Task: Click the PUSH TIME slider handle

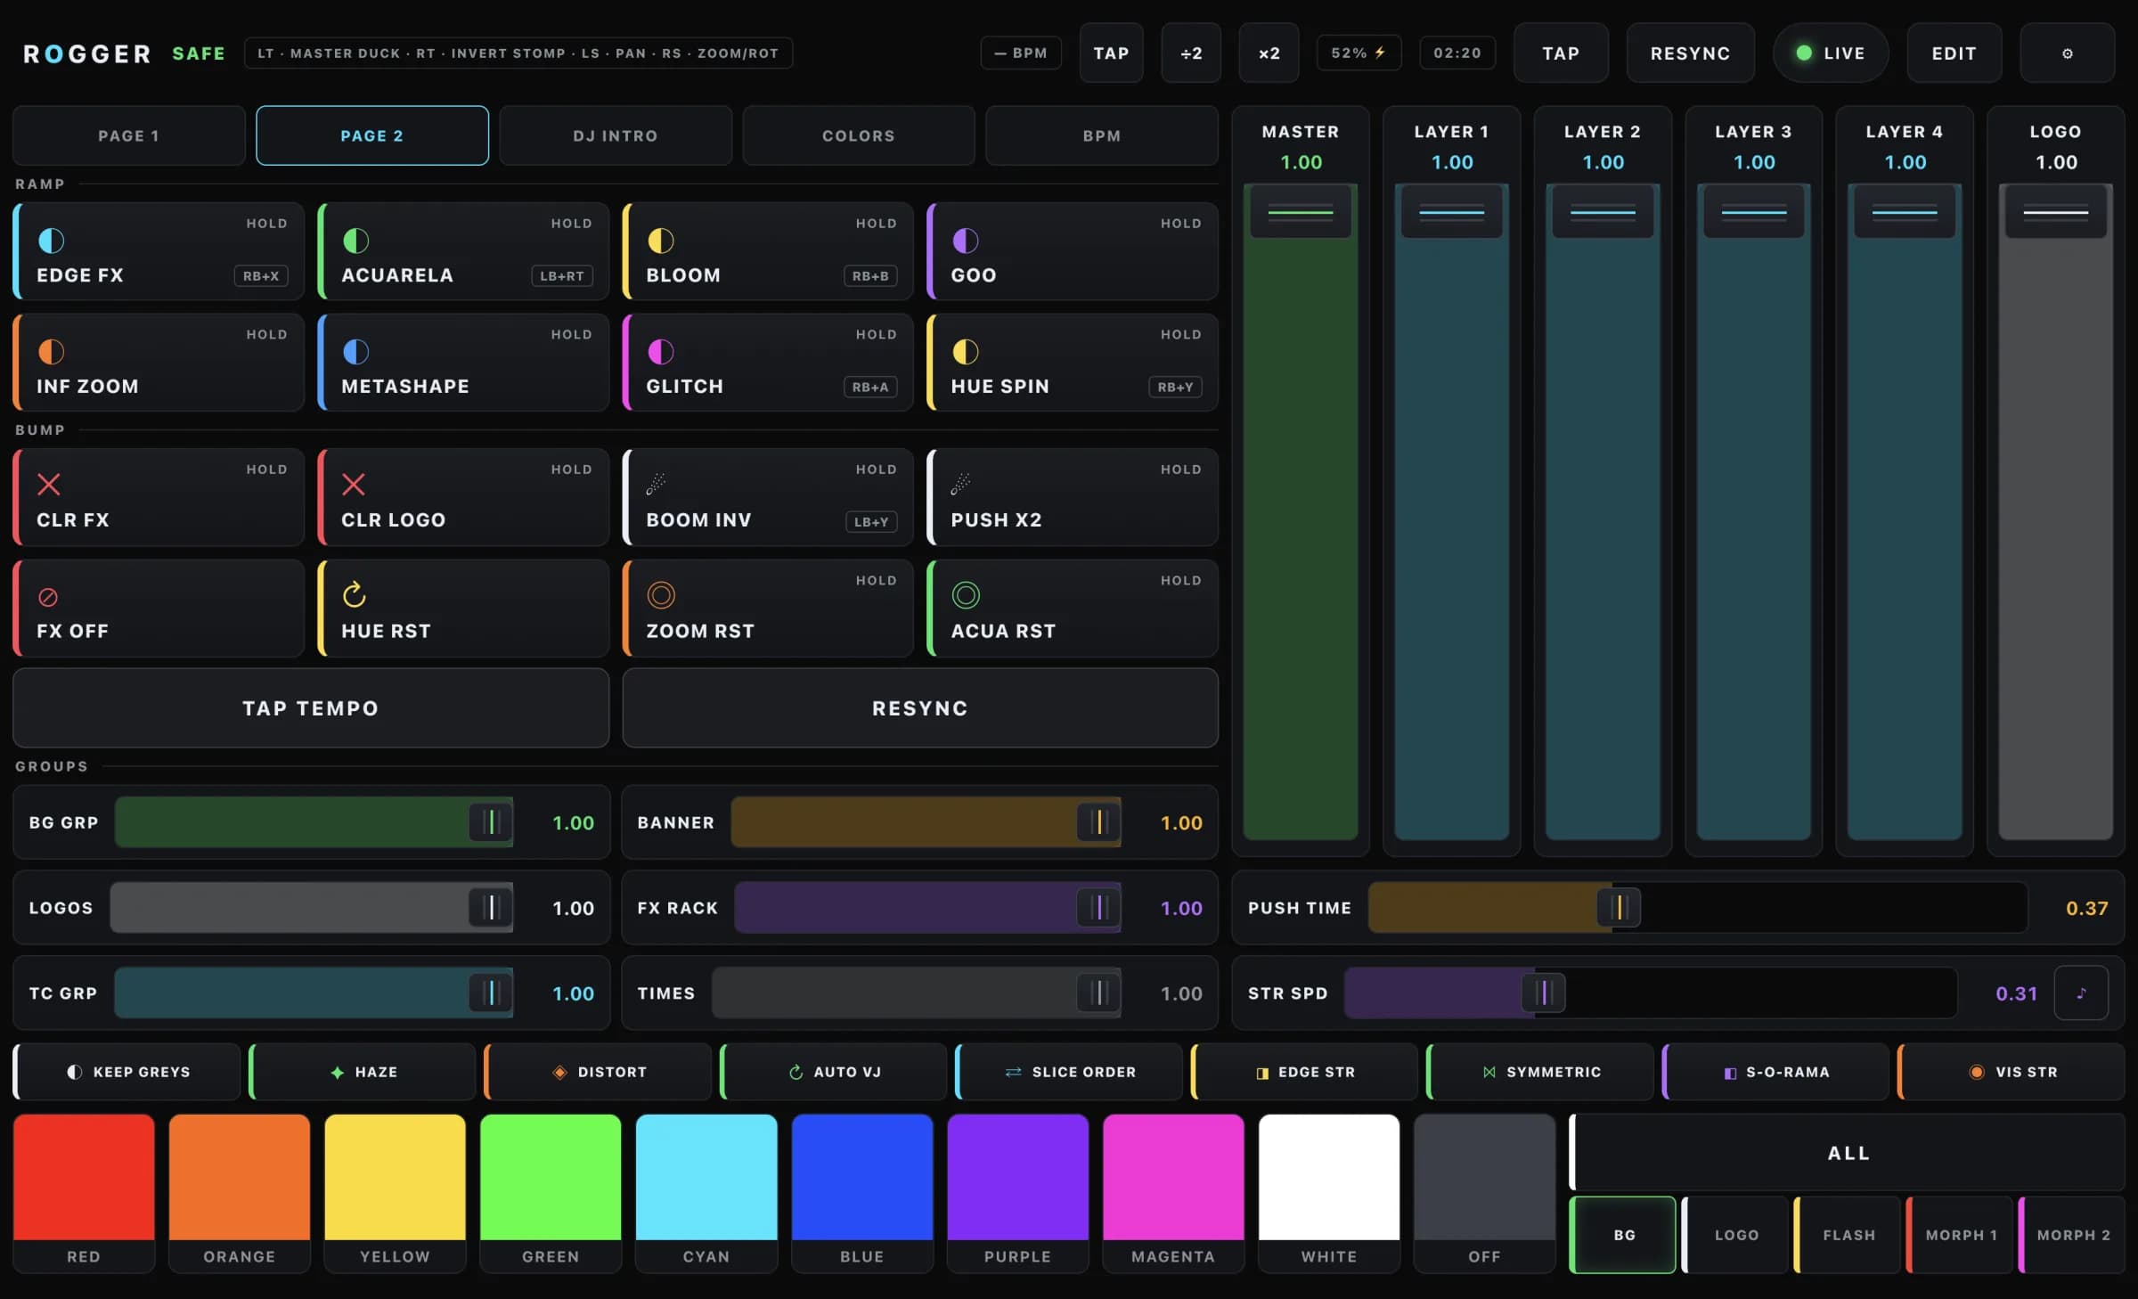Action: [1620, 908]
